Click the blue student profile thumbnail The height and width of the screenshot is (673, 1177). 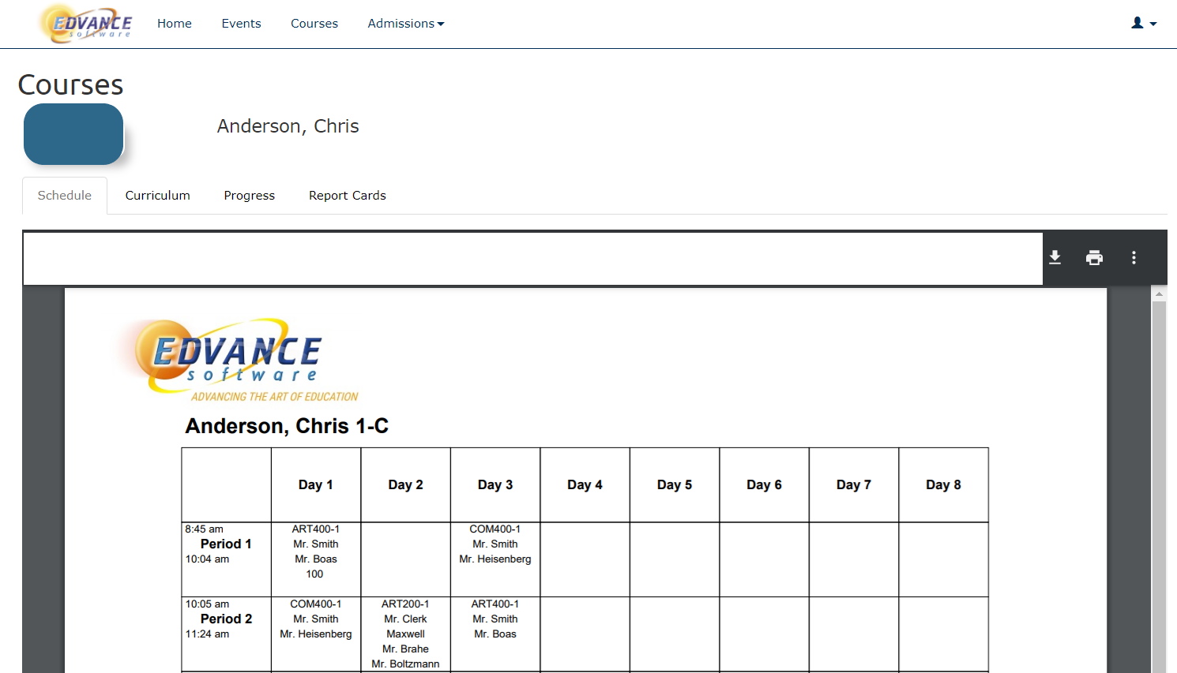(x=73, y=134)
